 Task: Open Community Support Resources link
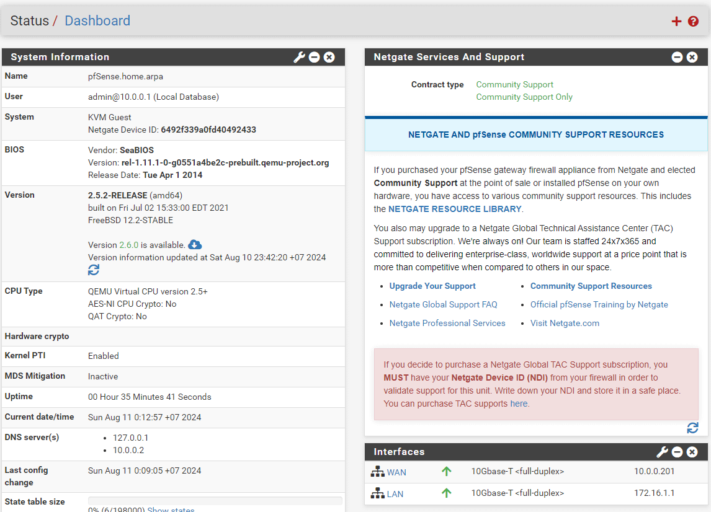pos(591,286)
